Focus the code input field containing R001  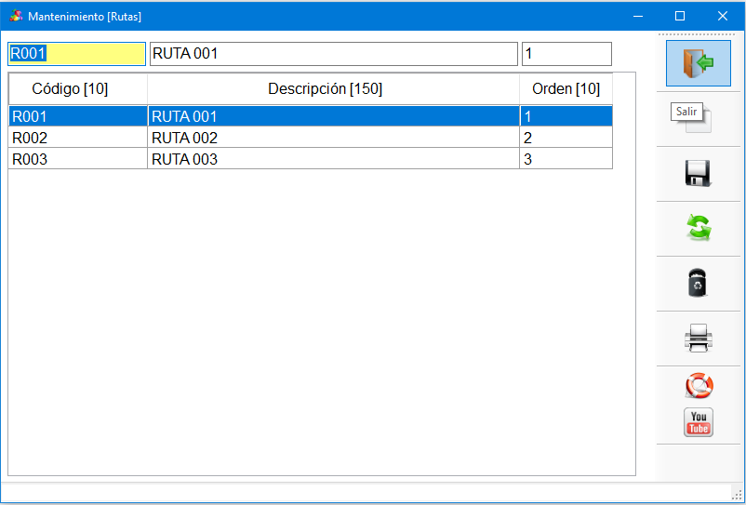point(76,54)
